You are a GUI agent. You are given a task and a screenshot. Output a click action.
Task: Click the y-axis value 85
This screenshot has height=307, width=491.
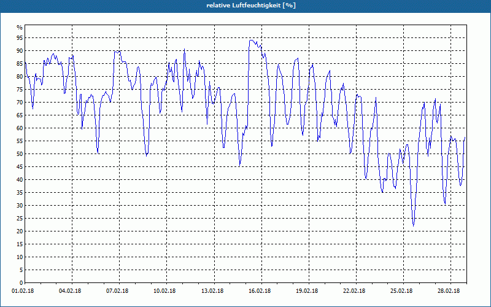[20, 64]
